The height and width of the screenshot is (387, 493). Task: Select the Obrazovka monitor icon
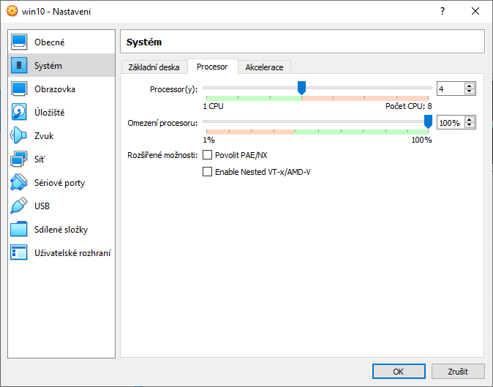19,89
